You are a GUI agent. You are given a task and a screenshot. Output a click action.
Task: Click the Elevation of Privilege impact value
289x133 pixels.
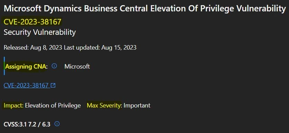click(53, 105)
